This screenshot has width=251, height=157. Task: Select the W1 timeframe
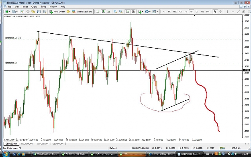[x=202, y=12]
